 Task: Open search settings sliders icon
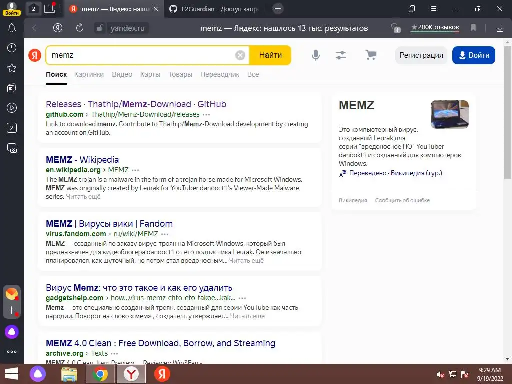341,55
